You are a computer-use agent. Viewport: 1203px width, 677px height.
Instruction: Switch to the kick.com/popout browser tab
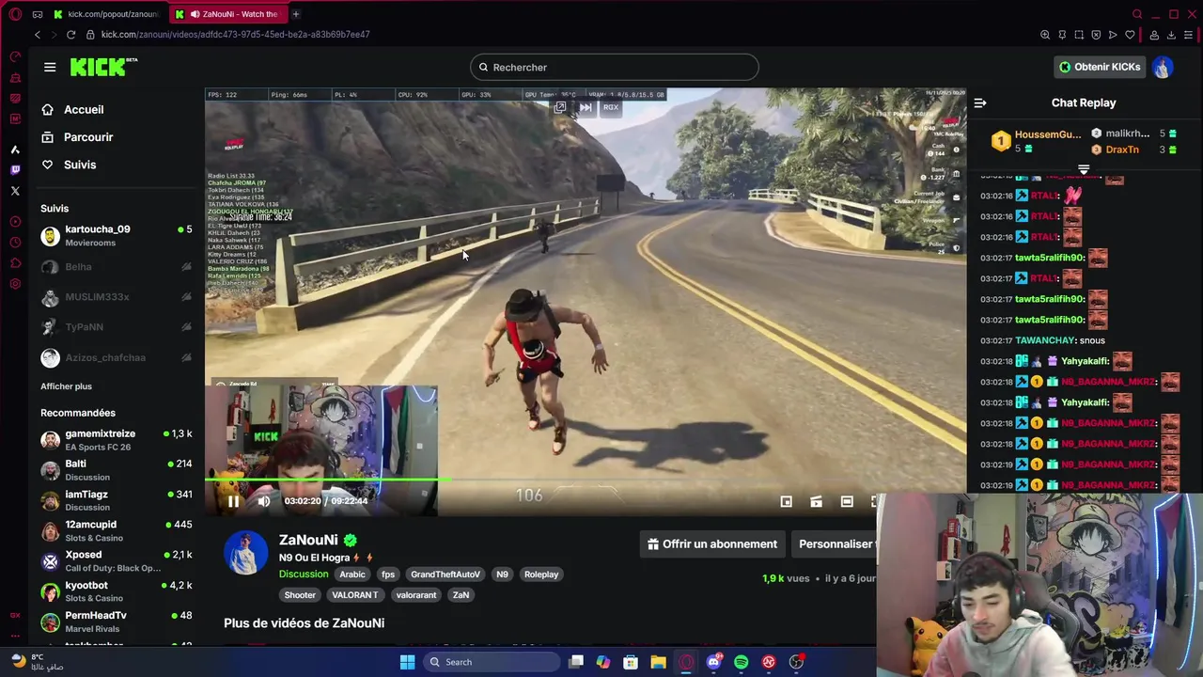[106, 14]
